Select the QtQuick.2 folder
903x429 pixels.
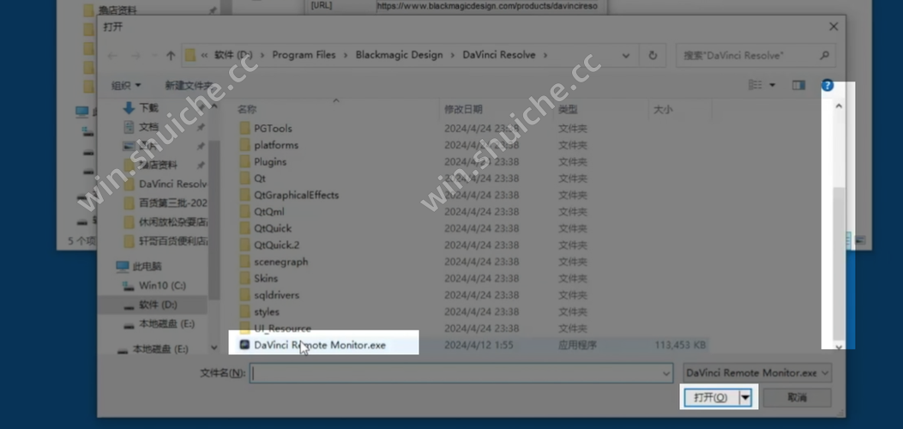coord(277,245)
